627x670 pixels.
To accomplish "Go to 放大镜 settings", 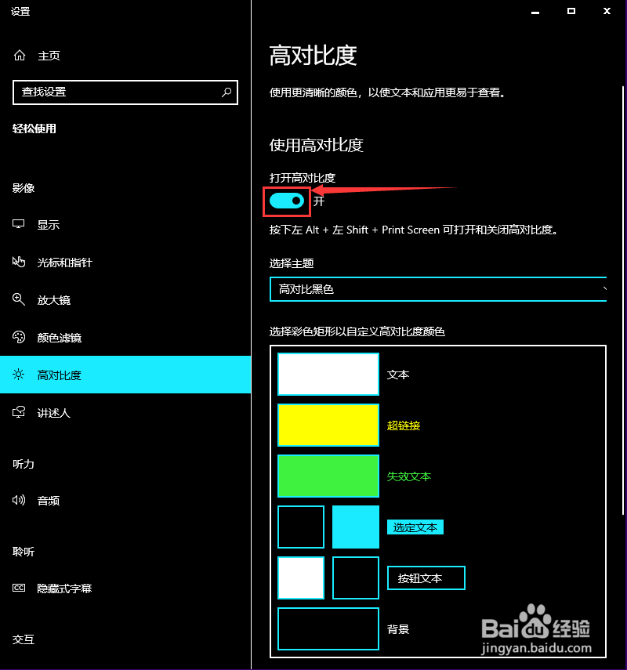I will 125,299.
